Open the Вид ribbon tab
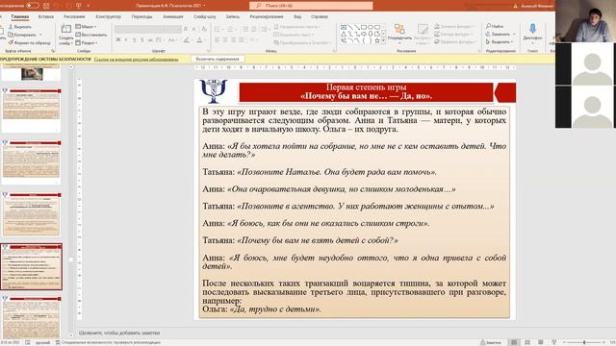Image resolution: width=616 pixels, height=346 pixels. (297, 17)
